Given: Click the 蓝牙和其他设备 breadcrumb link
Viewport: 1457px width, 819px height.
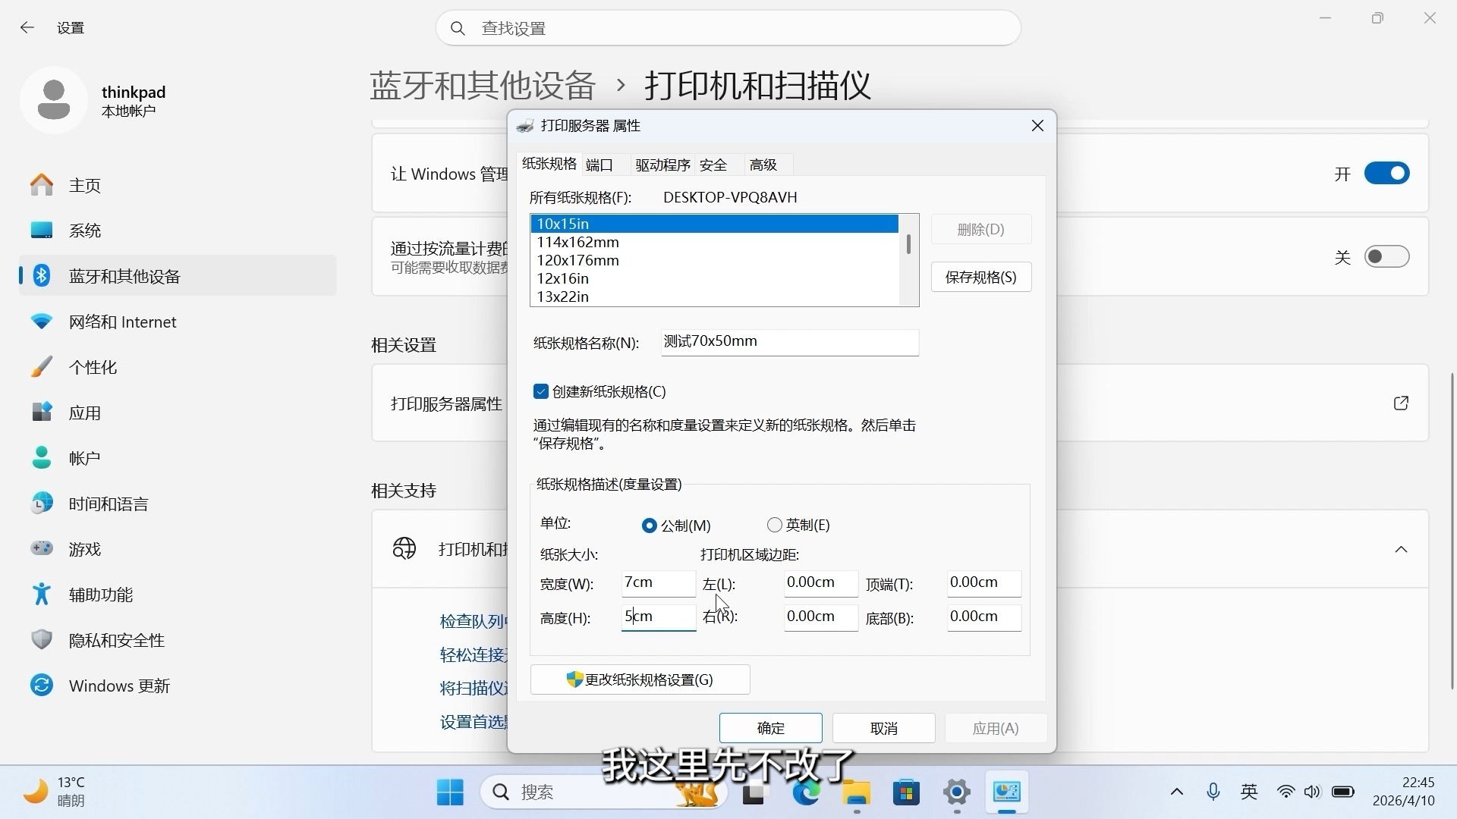Looking at the screenshot, I should [x=483, y=85].
